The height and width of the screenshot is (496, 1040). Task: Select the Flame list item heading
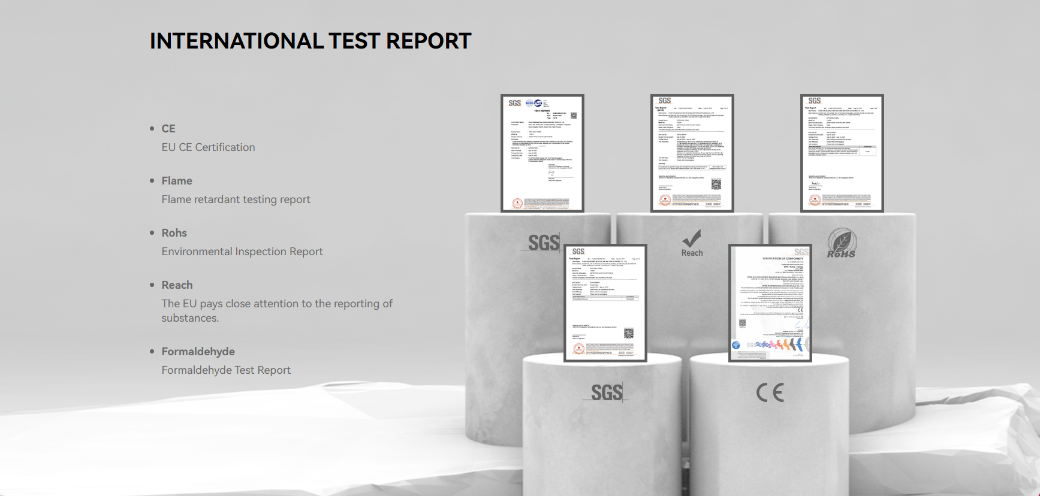(177, 181)
